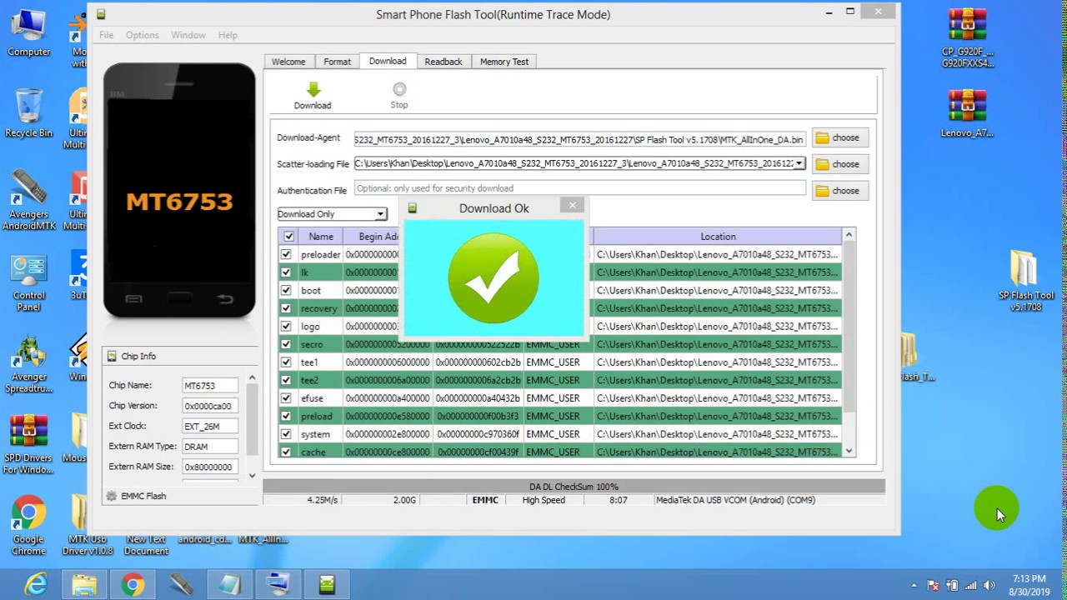Open the Recycle Bin desktop icon

point(28,113)
